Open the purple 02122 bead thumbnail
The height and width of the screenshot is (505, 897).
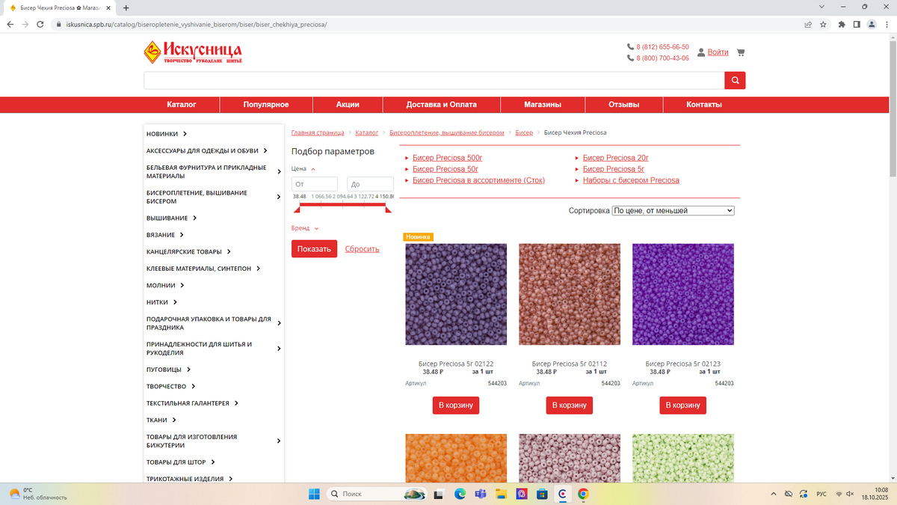(456, 294)
